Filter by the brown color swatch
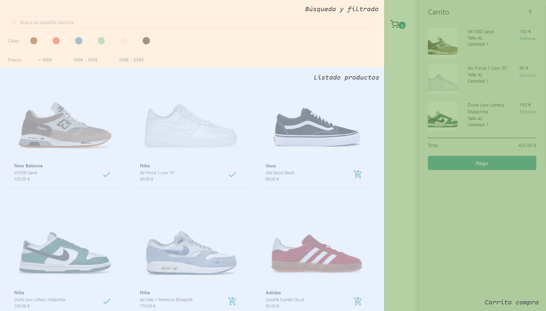The height and width of the screenshot is (311, 546). (x=34, y=41)
